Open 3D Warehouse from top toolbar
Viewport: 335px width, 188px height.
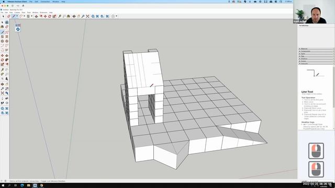tap(93, 16)
